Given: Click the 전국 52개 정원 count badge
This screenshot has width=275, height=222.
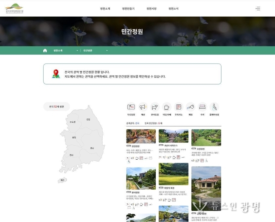Looking at the screenshot, I should (x=57, y=107).
